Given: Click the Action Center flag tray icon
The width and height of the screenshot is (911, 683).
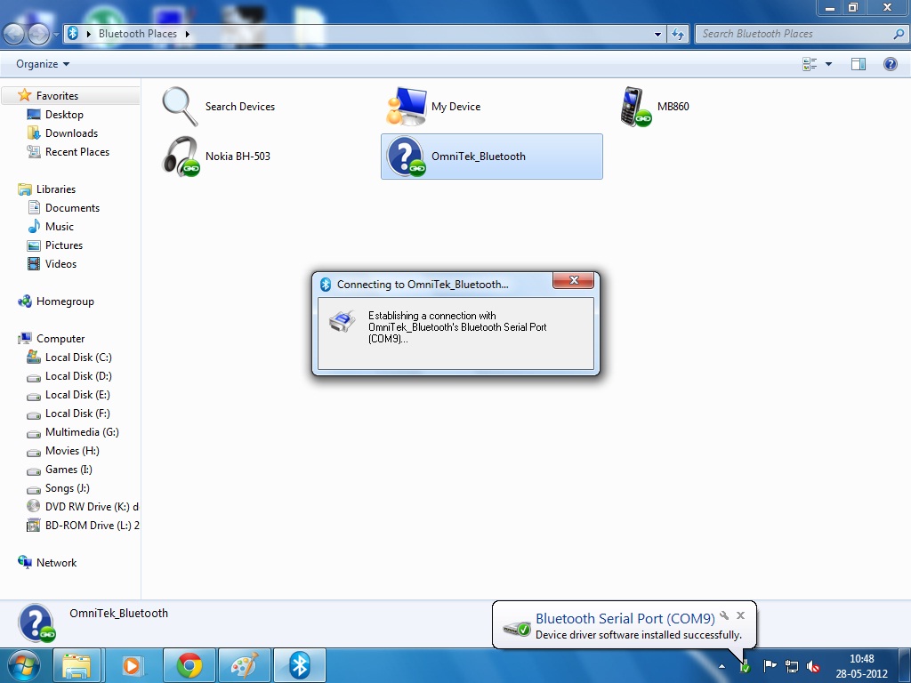Looking at the screenshot, I should click(770, 666).
